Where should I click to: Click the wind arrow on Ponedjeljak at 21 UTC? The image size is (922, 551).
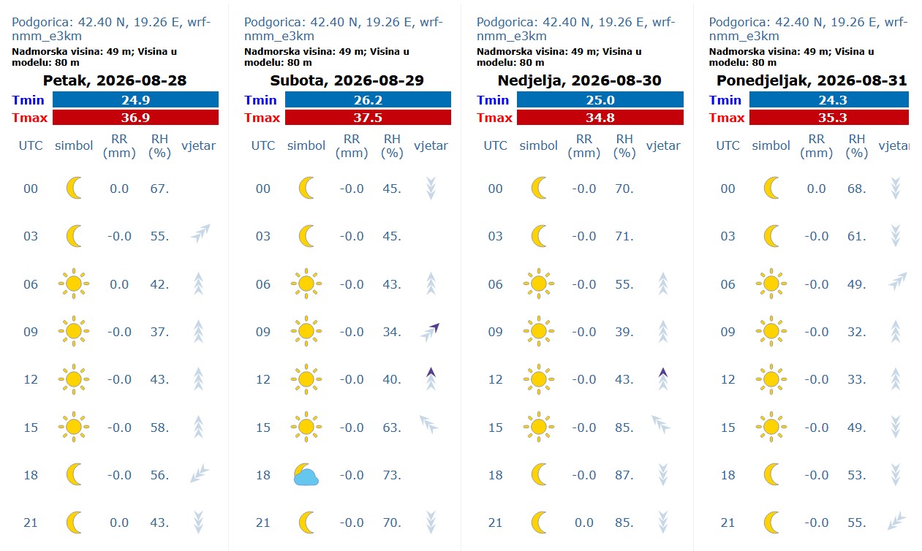[x=896, y=522]
